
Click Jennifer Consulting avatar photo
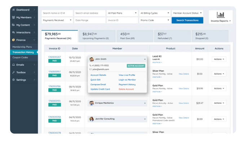pyautogui.click(x=92, y=119)
